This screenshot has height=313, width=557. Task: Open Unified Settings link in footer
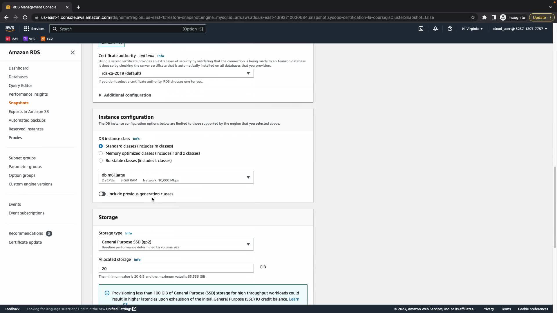pos(121,309)
